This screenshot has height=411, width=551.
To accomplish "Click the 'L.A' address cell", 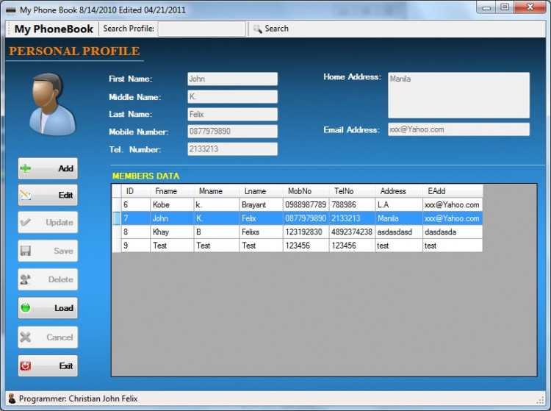I will [x=399, y=204].
